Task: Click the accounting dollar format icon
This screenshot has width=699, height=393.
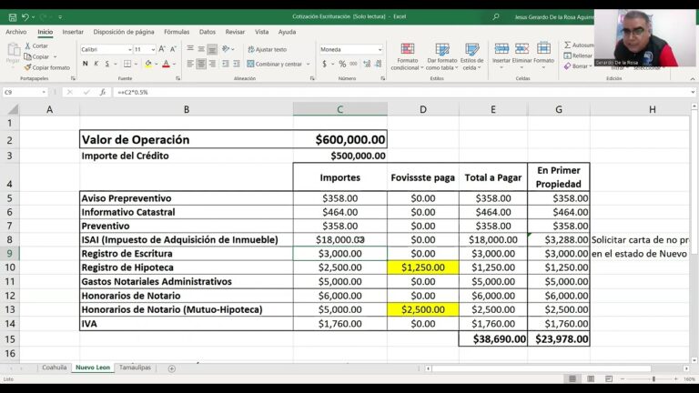Action: [x=325, y=65]
